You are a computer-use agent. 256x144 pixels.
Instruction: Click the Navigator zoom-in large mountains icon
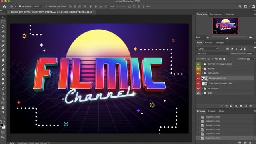point(250,37)
